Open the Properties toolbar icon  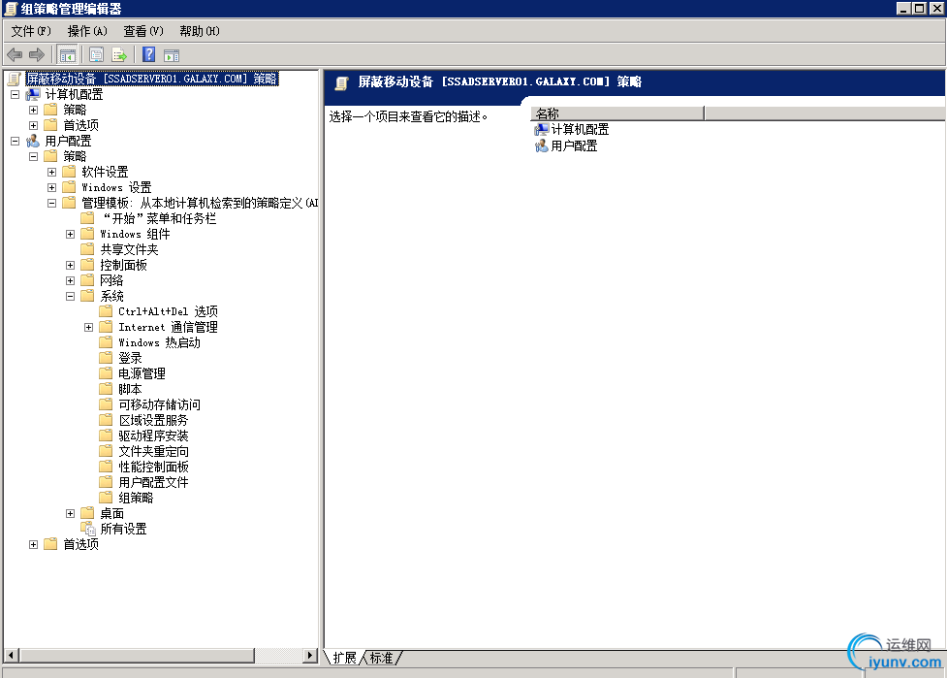pyautogui.click(x=95, y=54)
